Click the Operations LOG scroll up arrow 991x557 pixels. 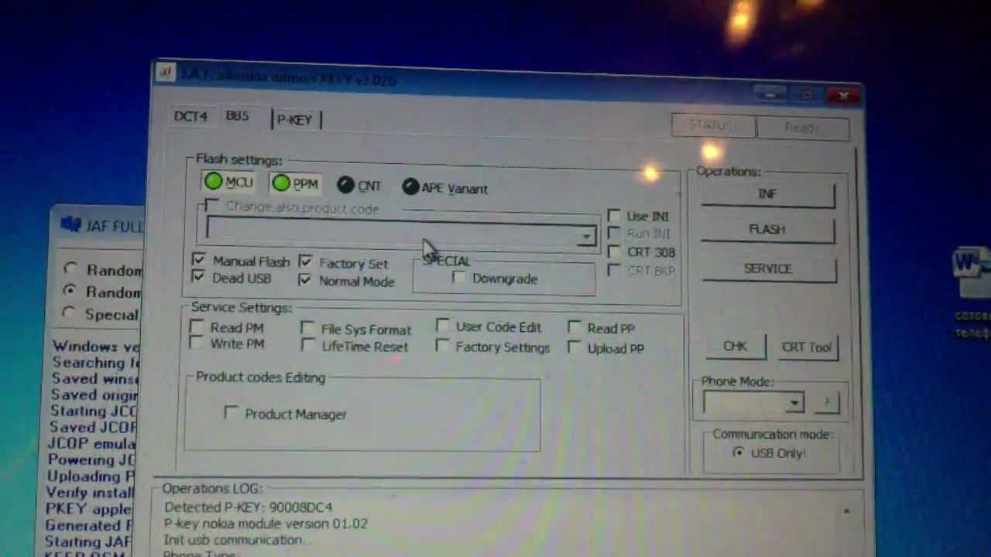pyautogui.click(x=846, y=511)
